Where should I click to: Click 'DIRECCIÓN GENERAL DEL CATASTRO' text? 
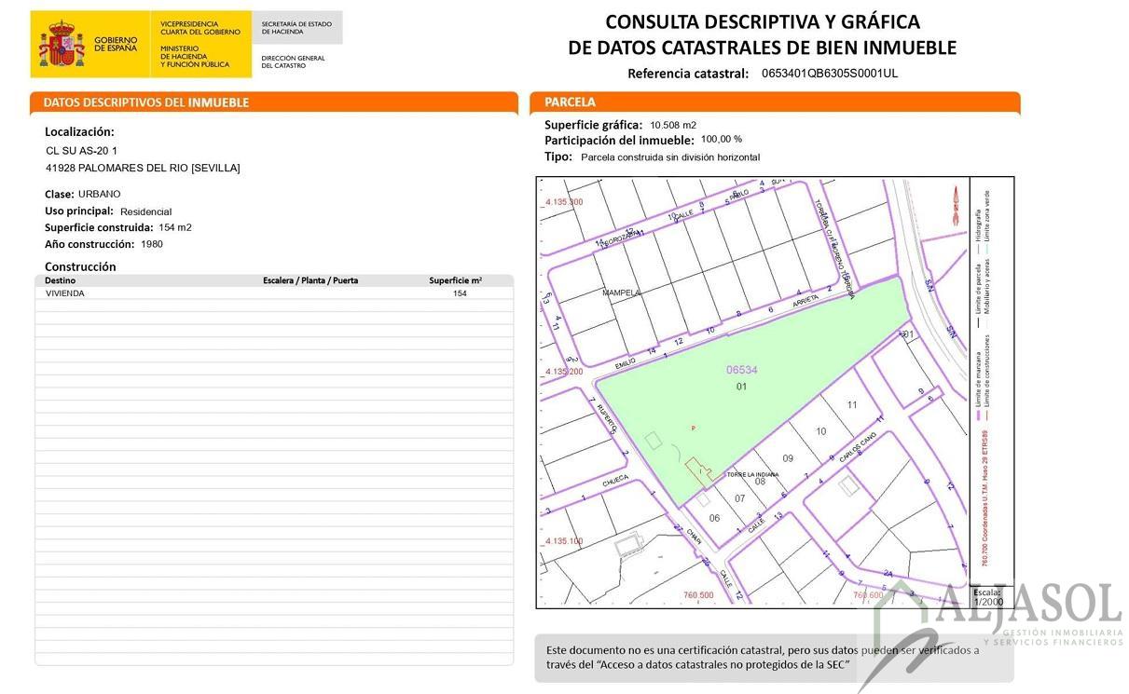(293, 61)
